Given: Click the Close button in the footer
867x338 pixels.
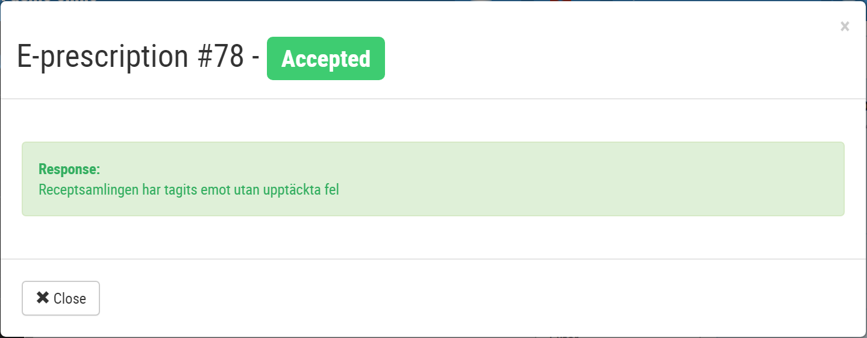Looking at the screenshot, I should click(61, 298).
